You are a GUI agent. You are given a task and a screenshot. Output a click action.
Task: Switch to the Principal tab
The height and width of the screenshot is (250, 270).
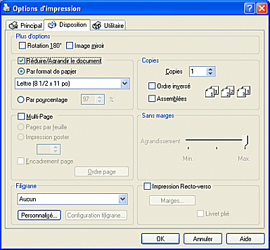[x=26, y=26]
